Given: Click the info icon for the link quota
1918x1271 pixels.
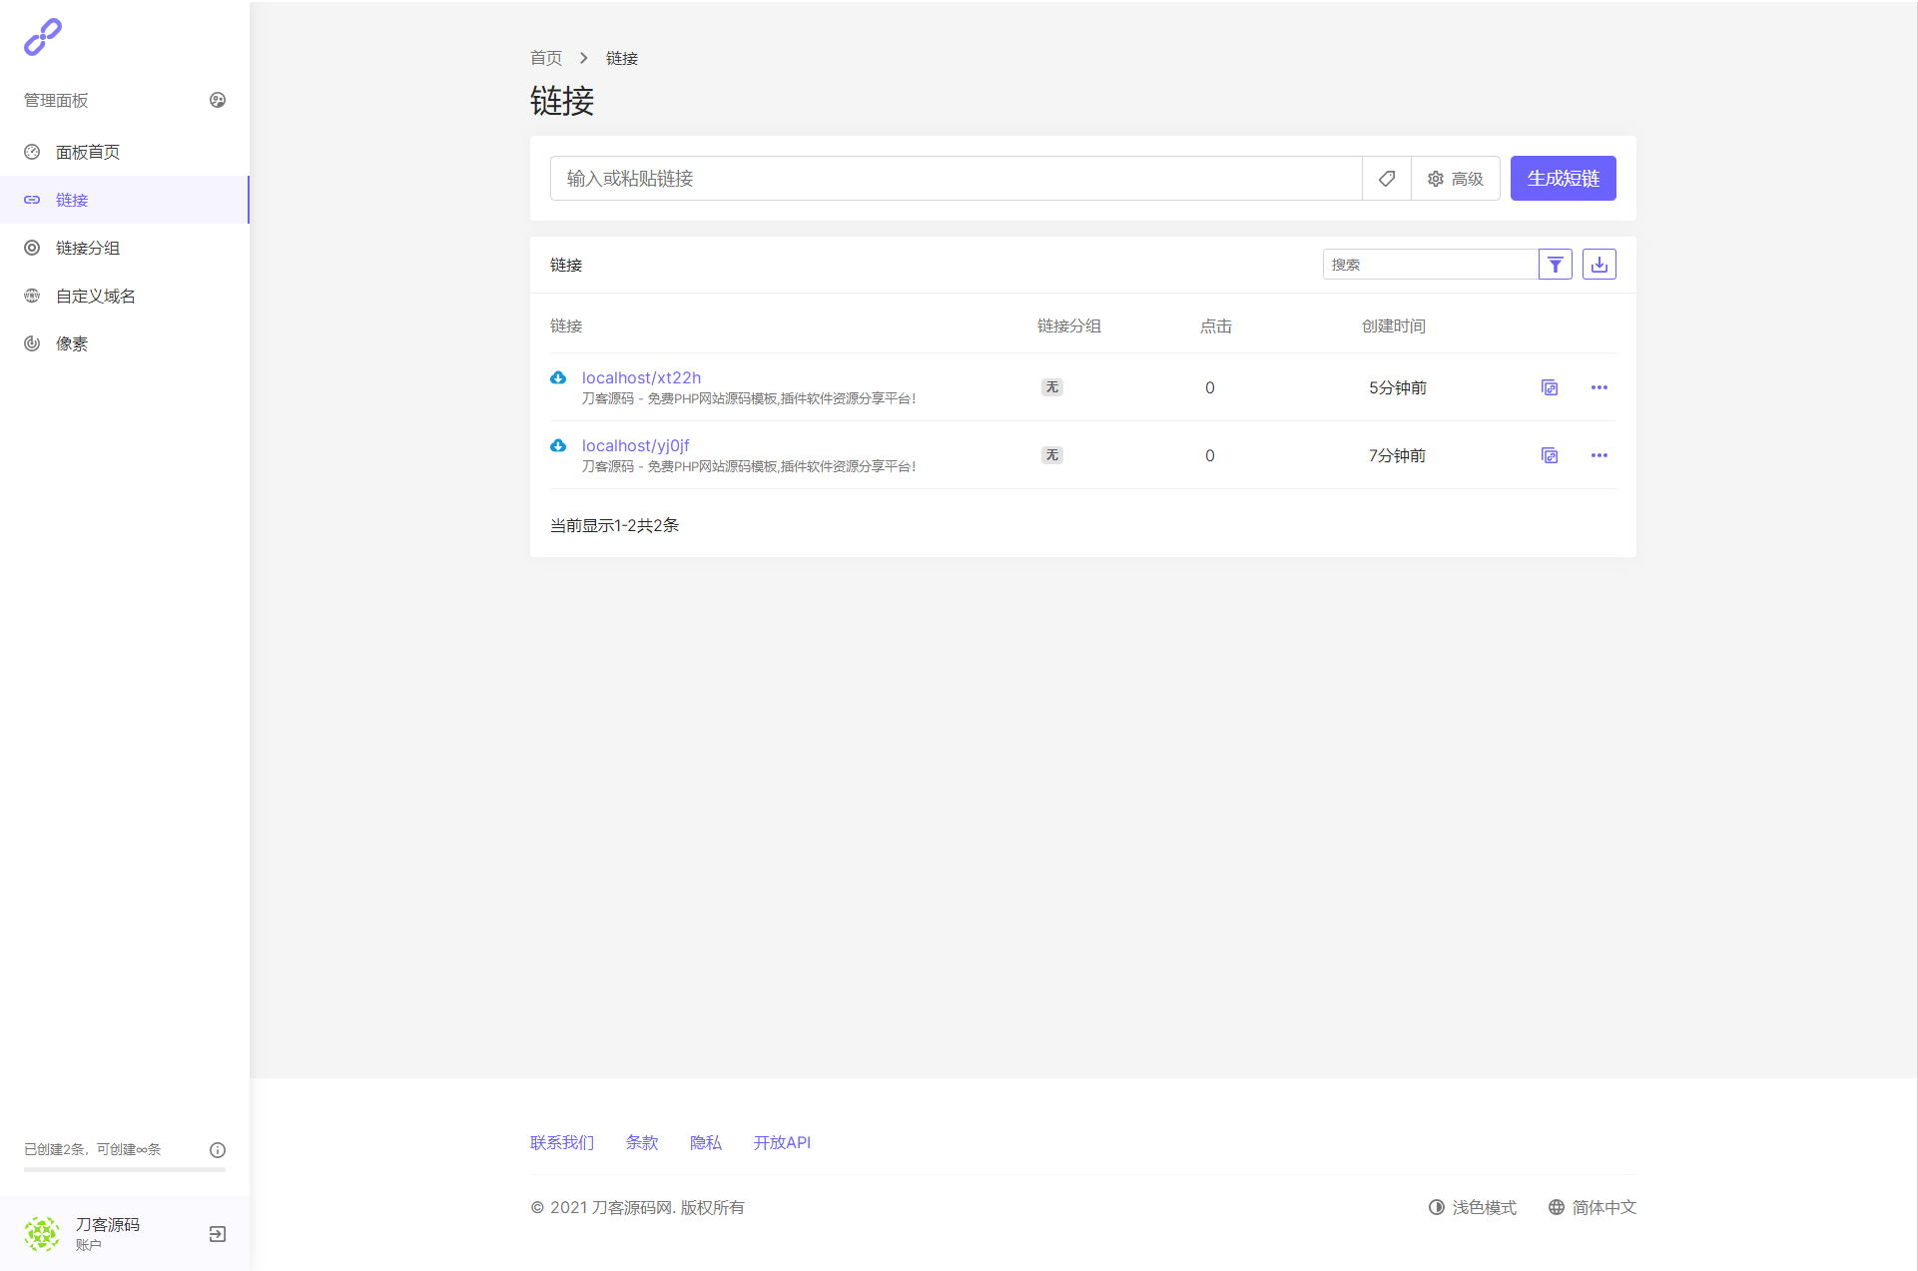Looking at the screenshot, I should (x=218, y=1150).
